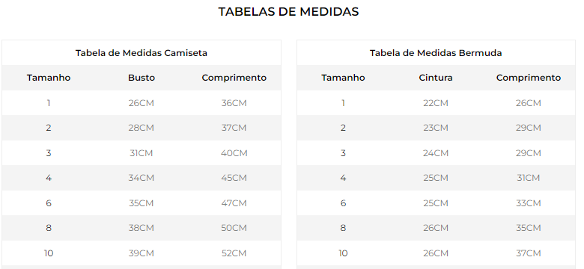This screenshot has height=269, width=584.
Task: Click the 33CM comprimento value
Action: pyautogui.click(x=528, y=203)
